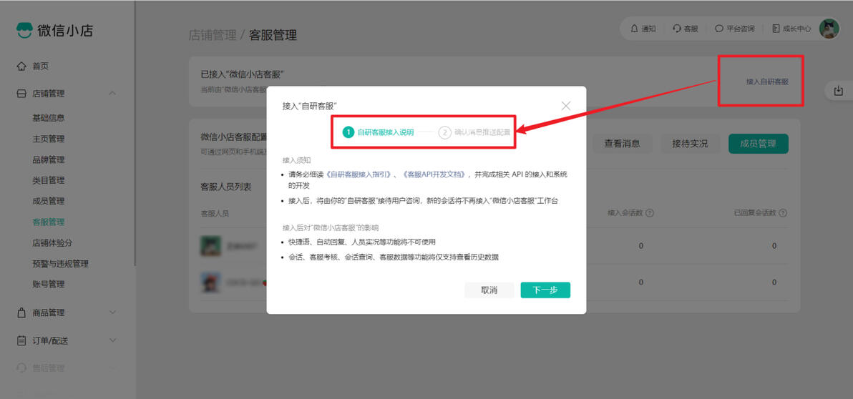Select step 2 确认消息推送配置
The width and height of the screenshot is (853, 399).
474,132
